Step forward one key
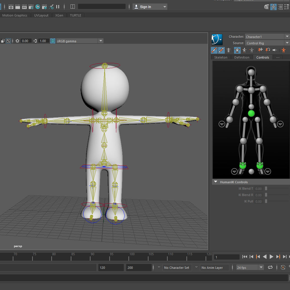This screenshot has height=290, width=290. click(x=278, y=257)
